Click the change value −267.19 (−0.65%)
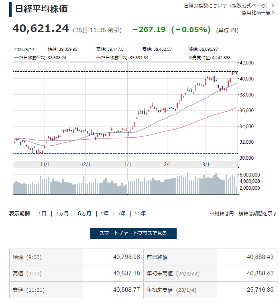279x303 pixels. click(x=171, y=30)
